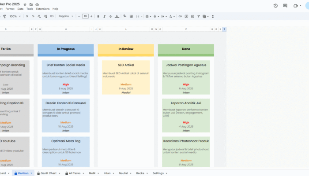This screenshot has height=176, width=309.
Task: Star the spreadsheet document
Action: coord(25,4)
